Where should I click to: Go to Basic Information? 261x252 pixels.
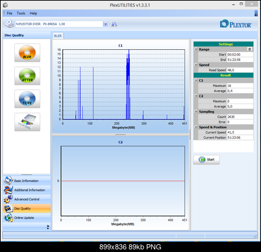tap(26, 181)
